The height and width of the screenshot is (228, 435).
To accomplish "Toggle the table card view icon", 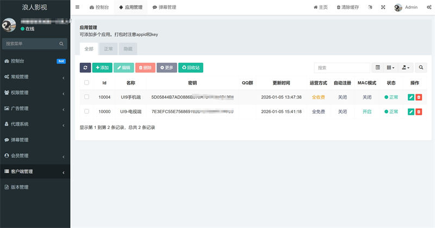I will tap(378, 68).
